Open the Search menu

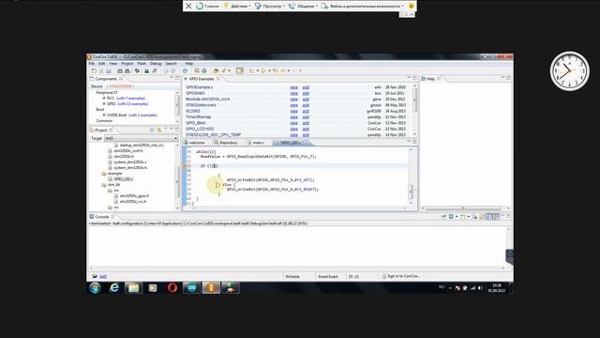click(x=171, y=64)
